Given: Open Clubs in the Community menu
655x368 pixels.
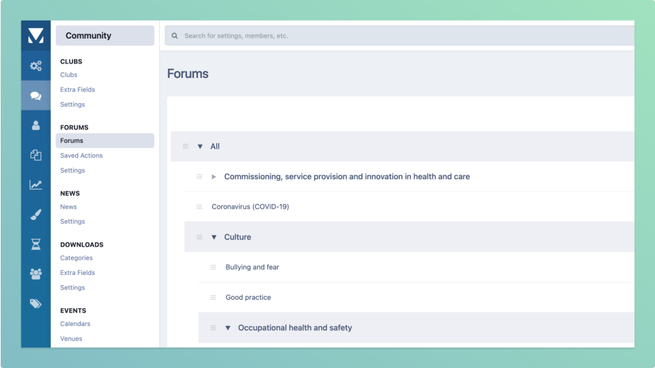Looking at the screenshot, I should point(69,74).
